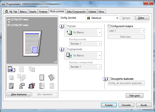This screenshot has width=155, height=112.
Task: Enable the Contraportada checkbox
Action: [65, 49]
